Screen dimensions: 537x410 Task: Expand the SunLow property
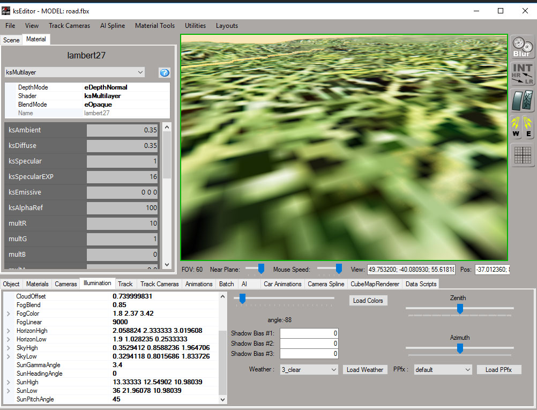pos(9,391)
